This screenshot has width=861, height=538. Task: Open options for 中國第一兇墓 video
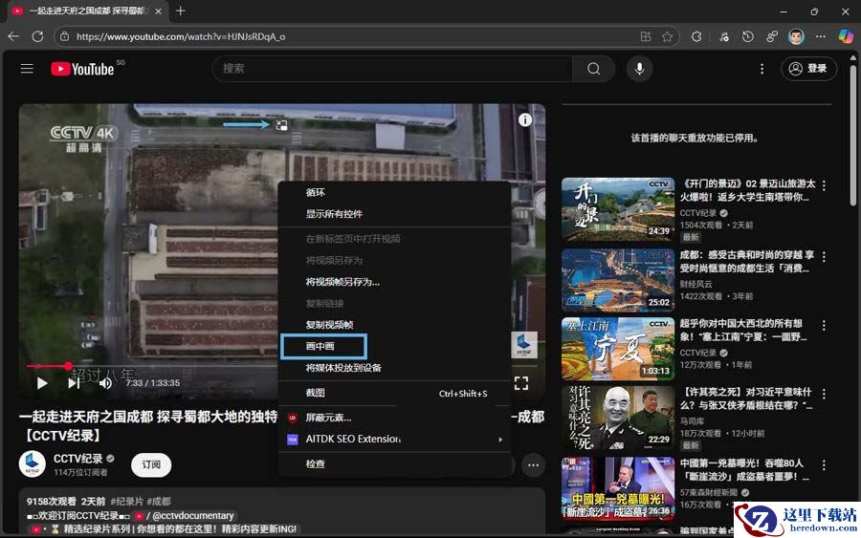[824, 465]
